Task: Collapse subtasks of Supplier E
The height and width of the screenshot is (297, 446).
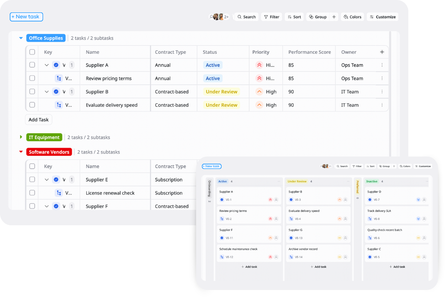Action: [x=46, y=179]
